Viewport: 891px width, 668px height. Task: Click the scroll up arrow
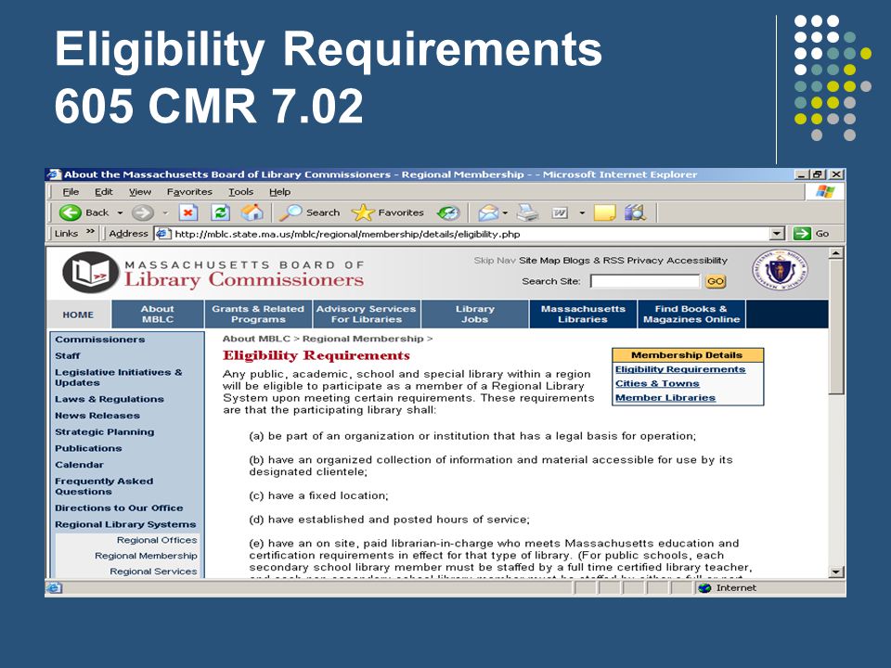click(x=836, y=252)
